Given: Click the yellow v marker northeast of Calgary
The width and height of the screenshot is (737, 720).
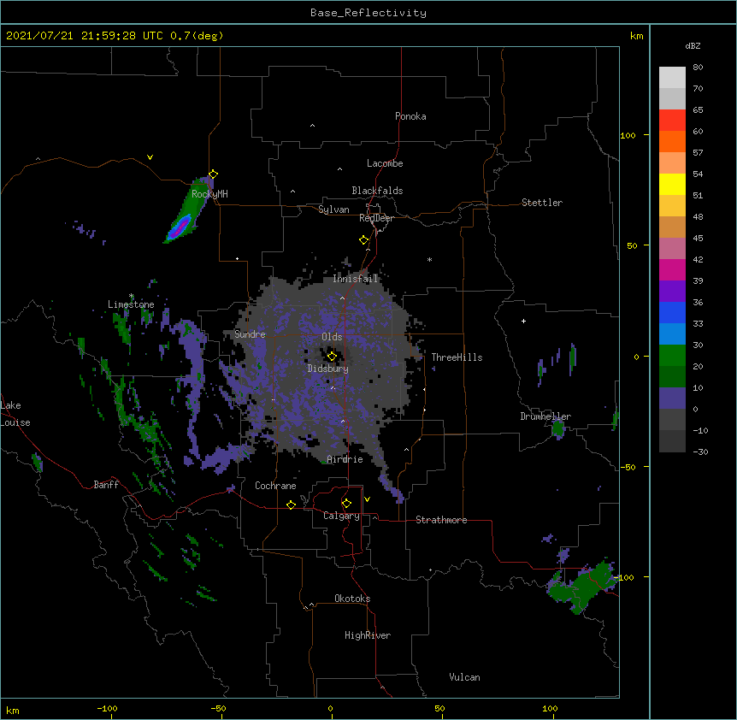Looking at the screenshot, I should 367,499.
